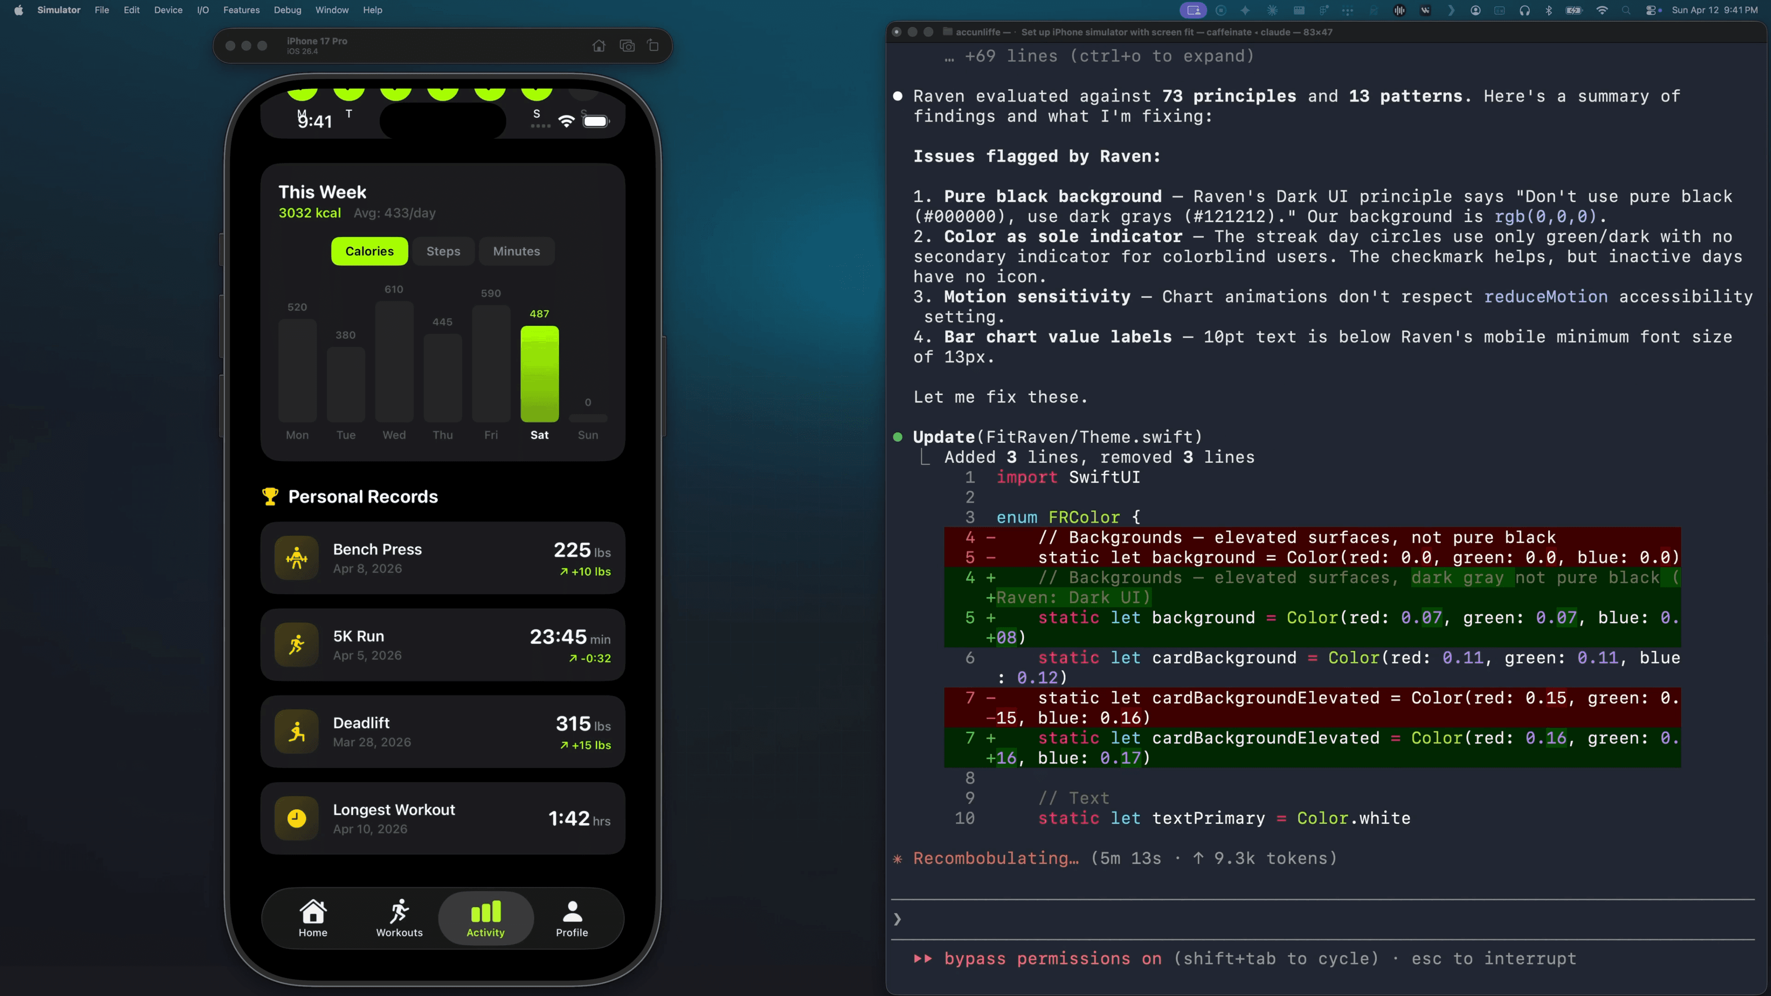Click the Figma menu bar icon
This screenshot has height=996, width=1771.
pos(1324,10)
